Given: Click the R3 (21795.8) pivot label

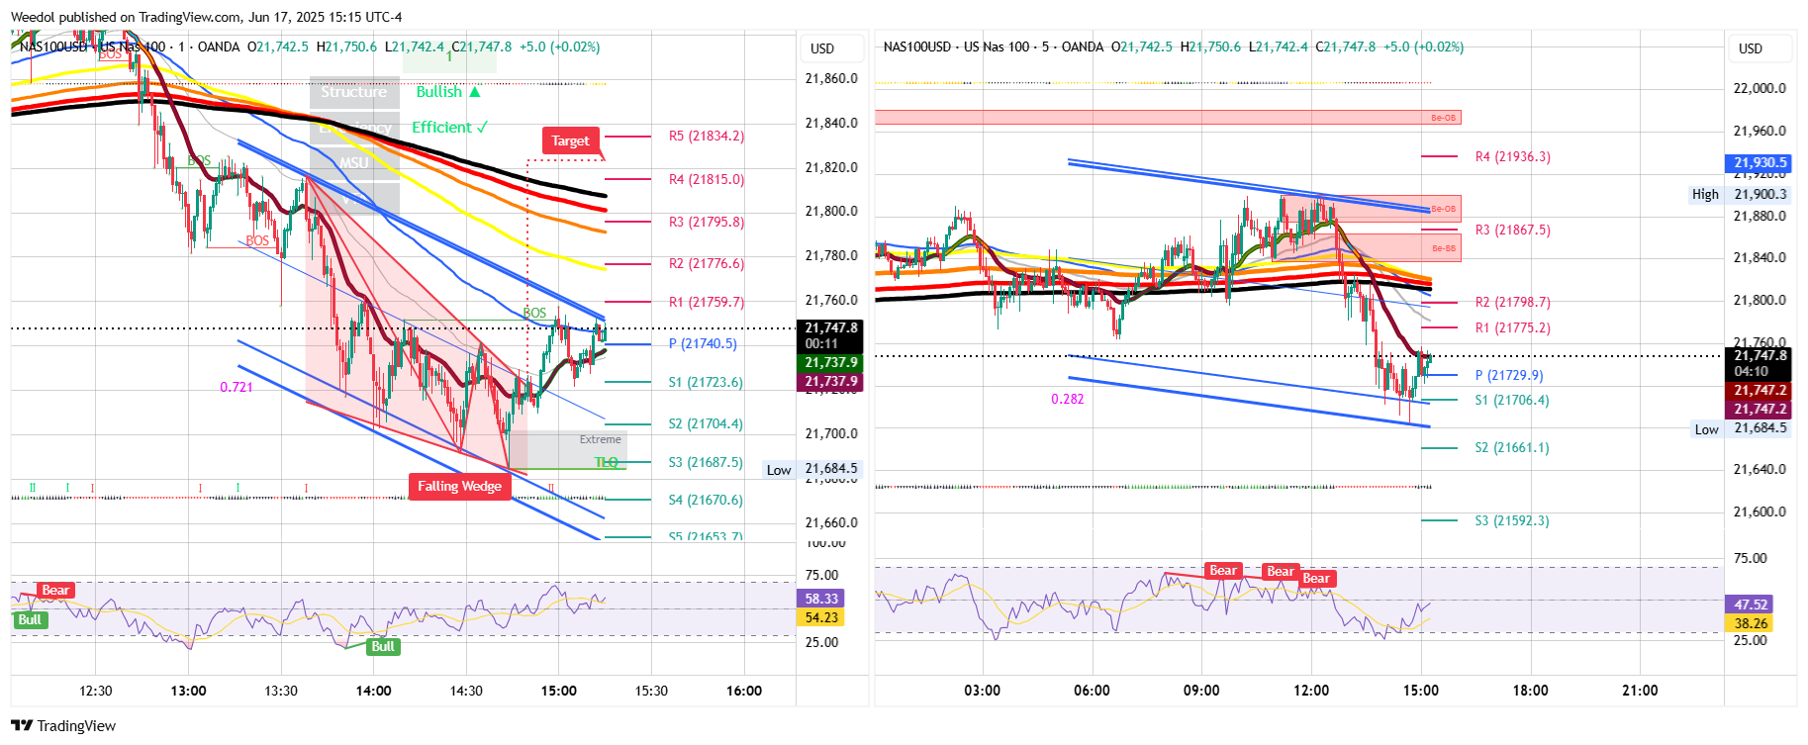Looking at the screenshot, I should point(707,223).
